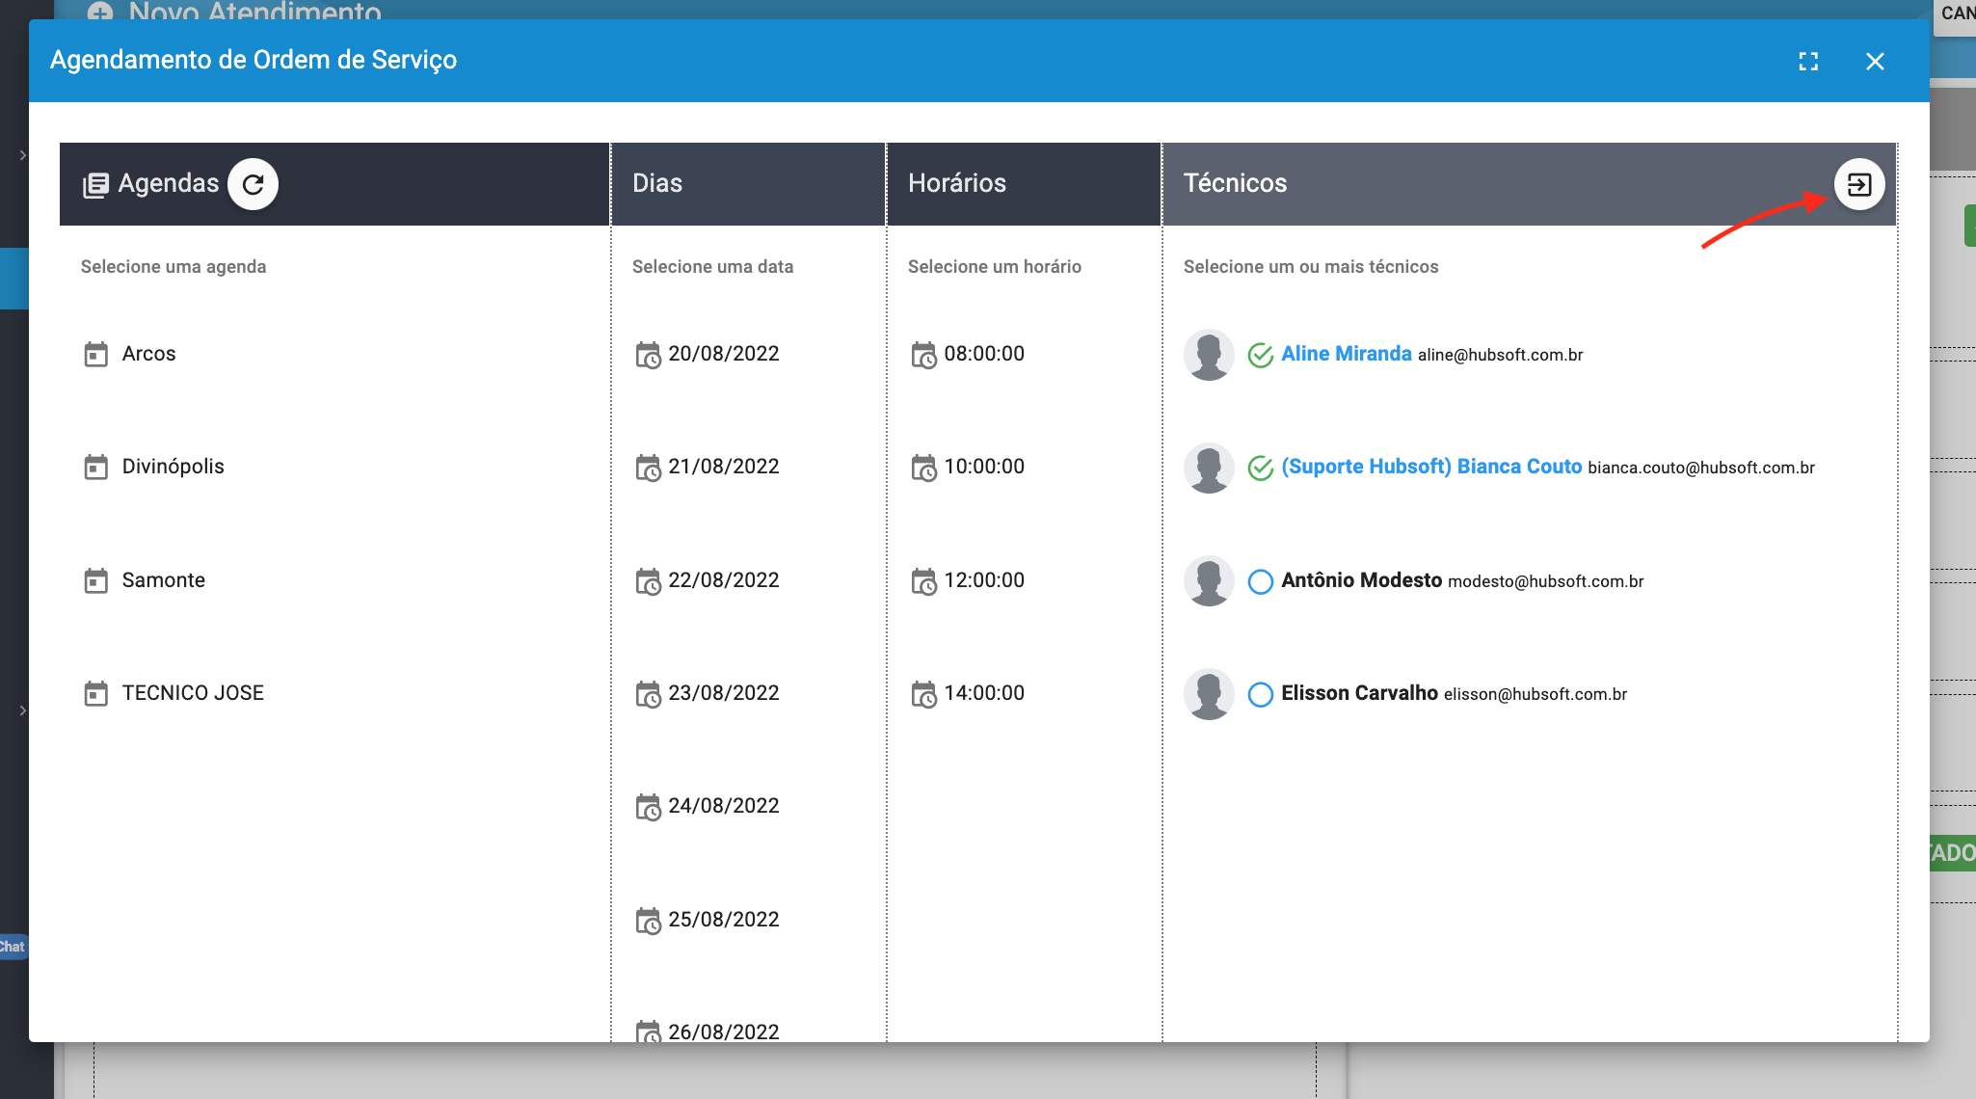Click the confirm technicians arrow icon

(x=1859, y=184)
